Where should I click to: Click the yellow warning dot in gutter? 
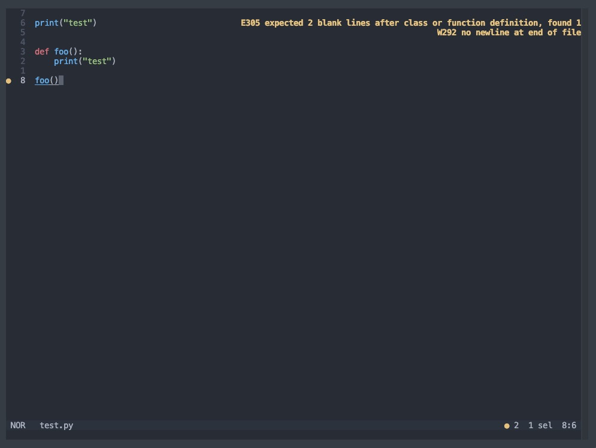tap(8, 80)
